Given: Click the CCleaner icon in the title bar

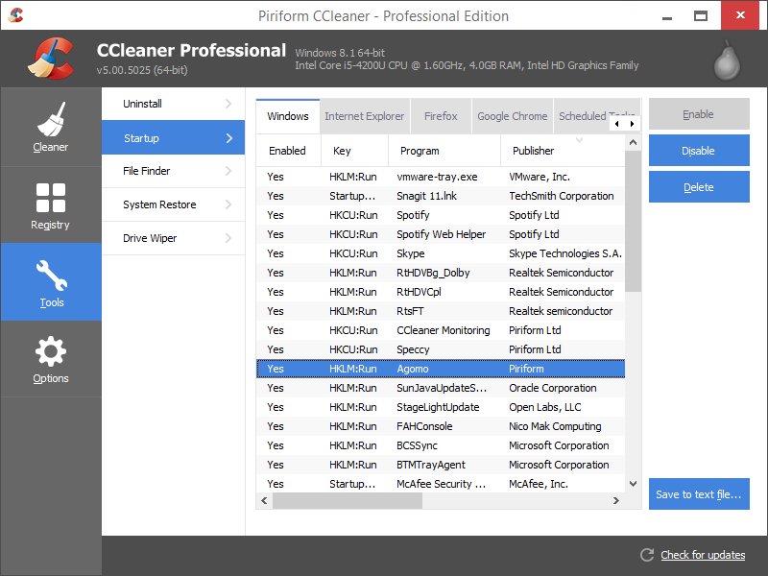Looking at the screenshot, I should [x=15, y=15].
